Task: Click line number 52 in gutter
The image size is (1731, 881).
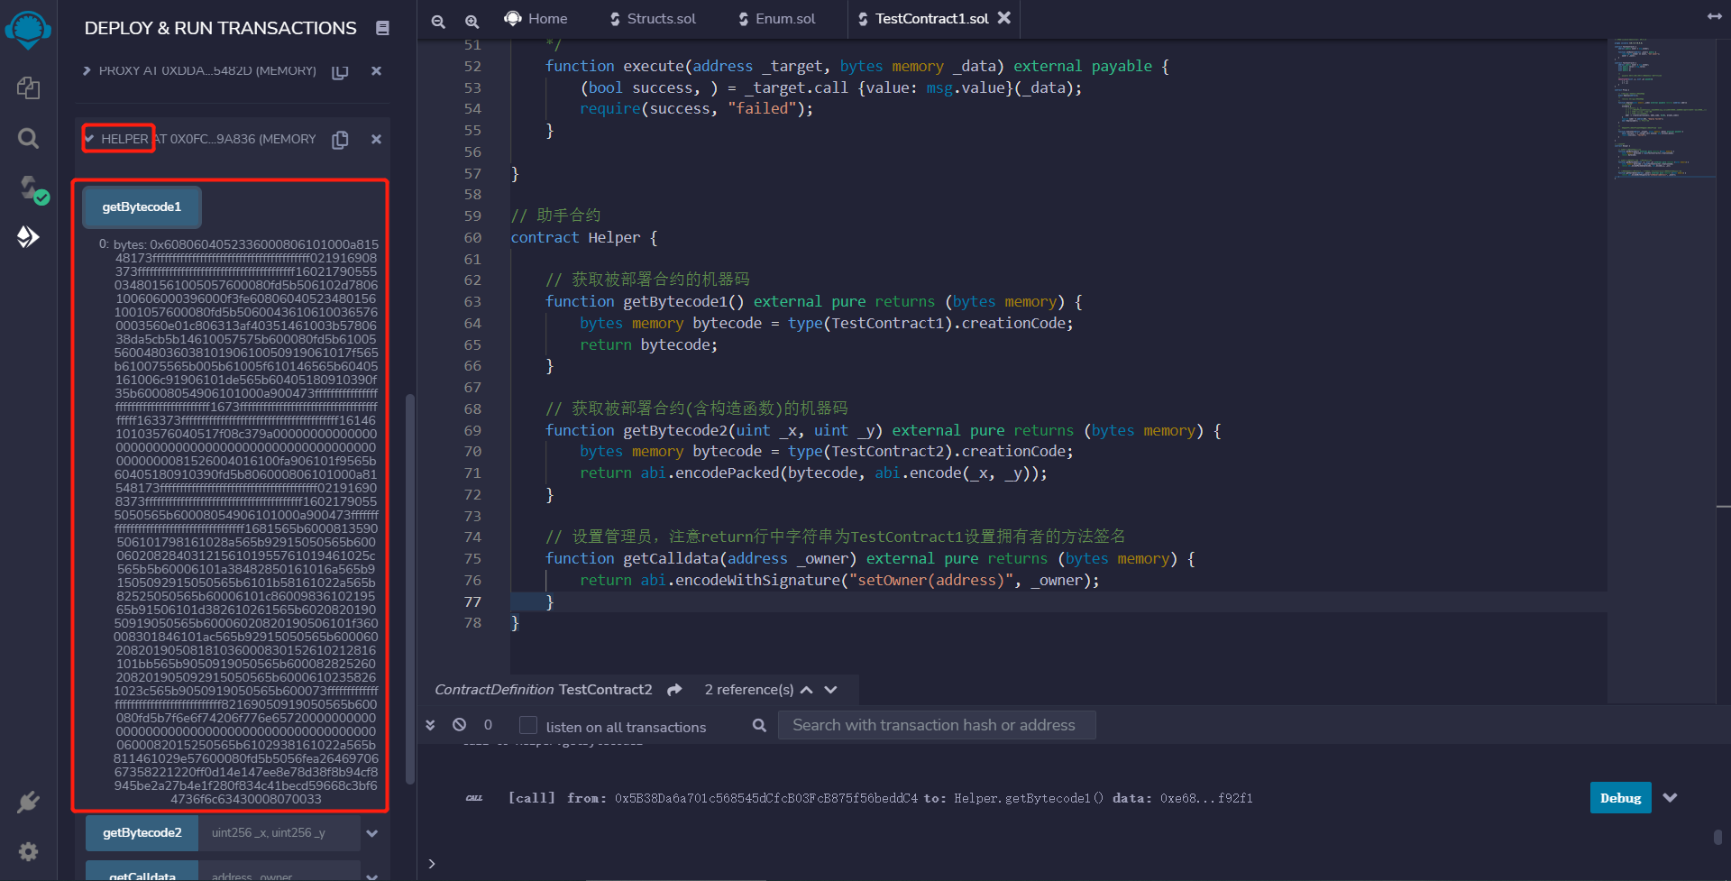Action: 472,67
